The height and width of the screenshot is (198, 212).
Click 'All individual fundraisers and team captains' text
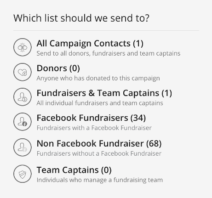click(100, 103)
